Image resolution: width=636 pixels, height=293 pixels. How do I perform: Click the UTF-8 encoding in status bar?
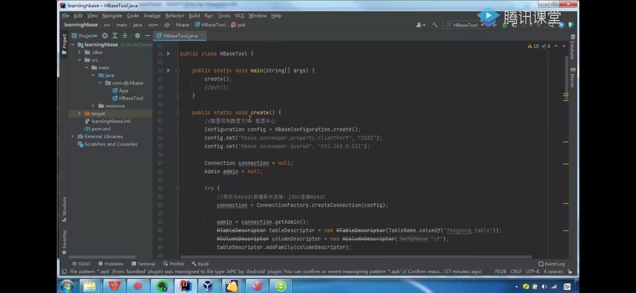point(532,271)
